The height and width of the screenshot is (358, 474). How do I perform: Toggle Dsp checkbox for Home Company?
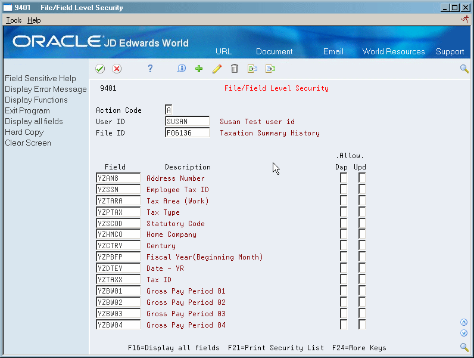(x=344, y=234)
